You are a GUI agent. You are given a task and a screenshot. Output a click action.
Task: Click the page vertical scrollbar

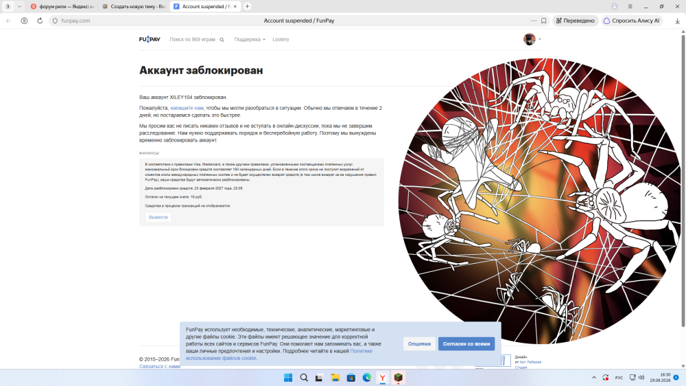[683, 181]
